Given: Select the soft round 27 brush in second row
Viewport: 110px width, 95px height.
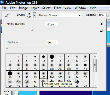Looking at the screenshot, I should tap(19, 66).
